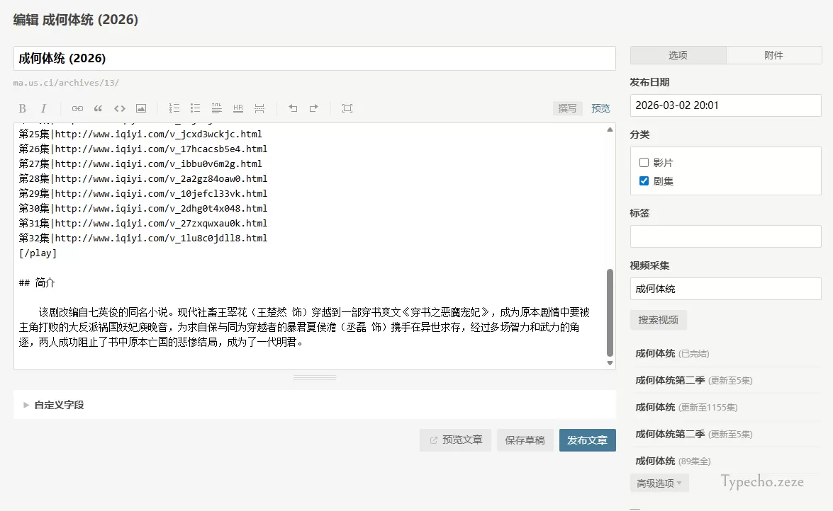
Task: Switch to the 附件 tab
Action: coord(773,54)
